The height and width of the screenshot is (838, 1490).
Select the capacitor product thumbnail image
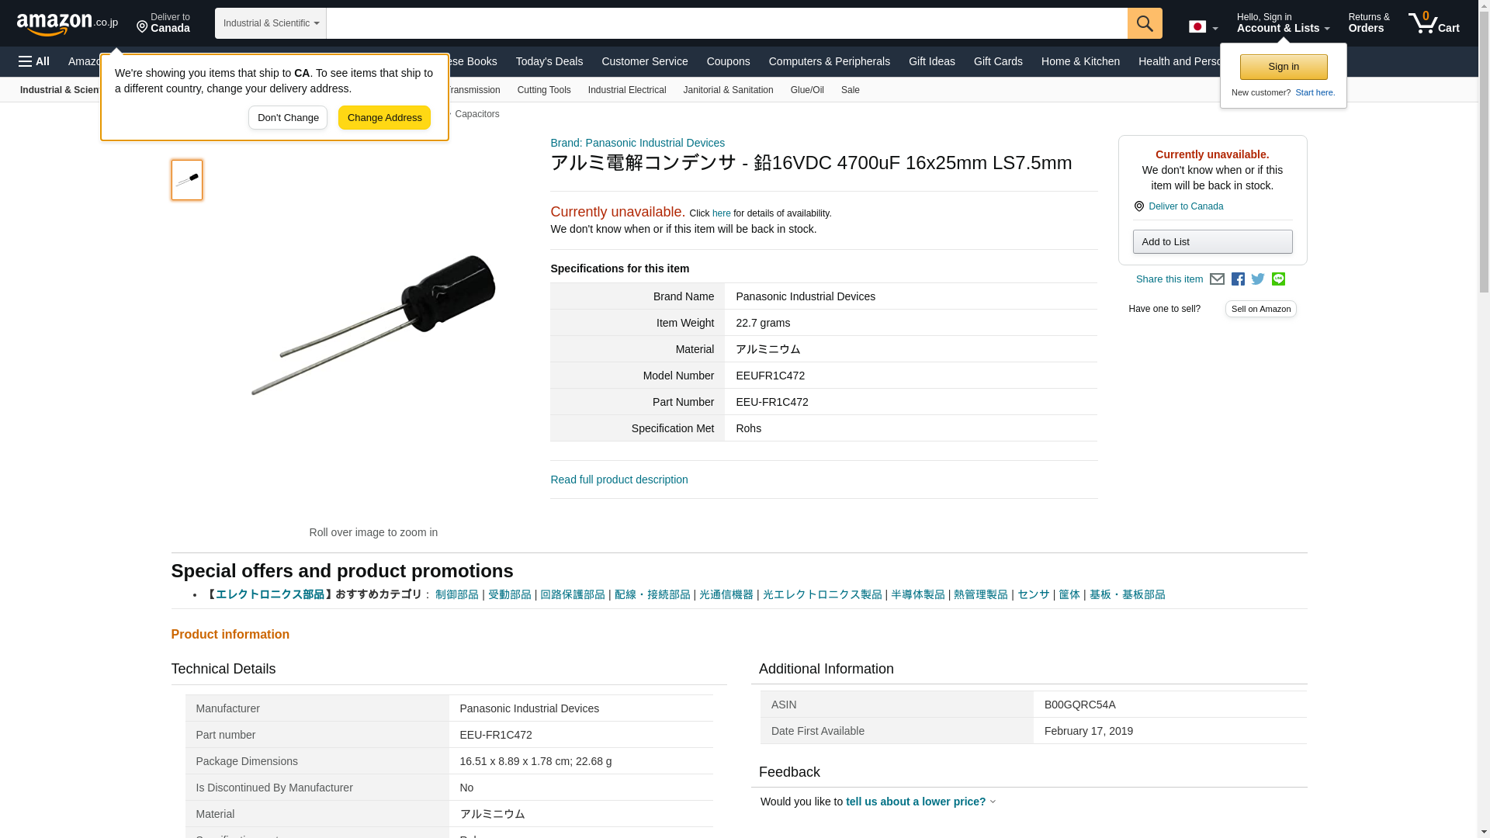point(186,180)
